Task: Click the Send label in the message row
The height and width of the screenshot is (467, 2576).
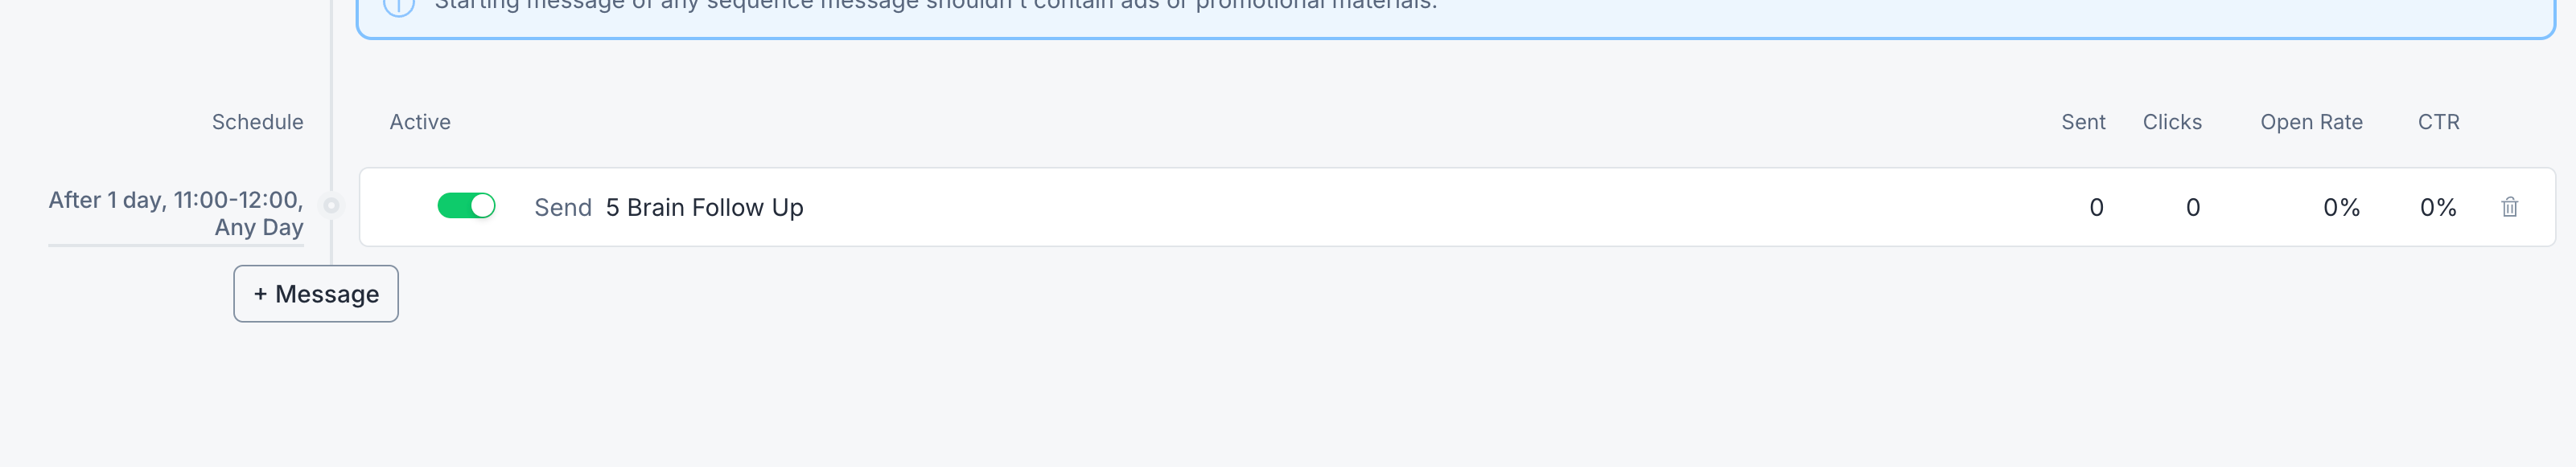Action: 563,208
